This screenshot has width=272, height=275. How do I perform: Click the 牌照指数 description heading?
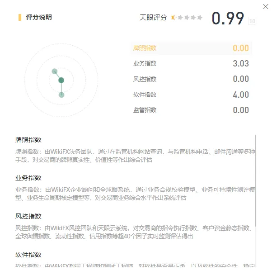pyautogui.click(x=28, y=140)
